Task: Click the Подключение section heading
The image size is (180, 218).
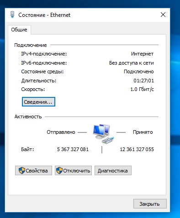Action: tap(31, 45)
